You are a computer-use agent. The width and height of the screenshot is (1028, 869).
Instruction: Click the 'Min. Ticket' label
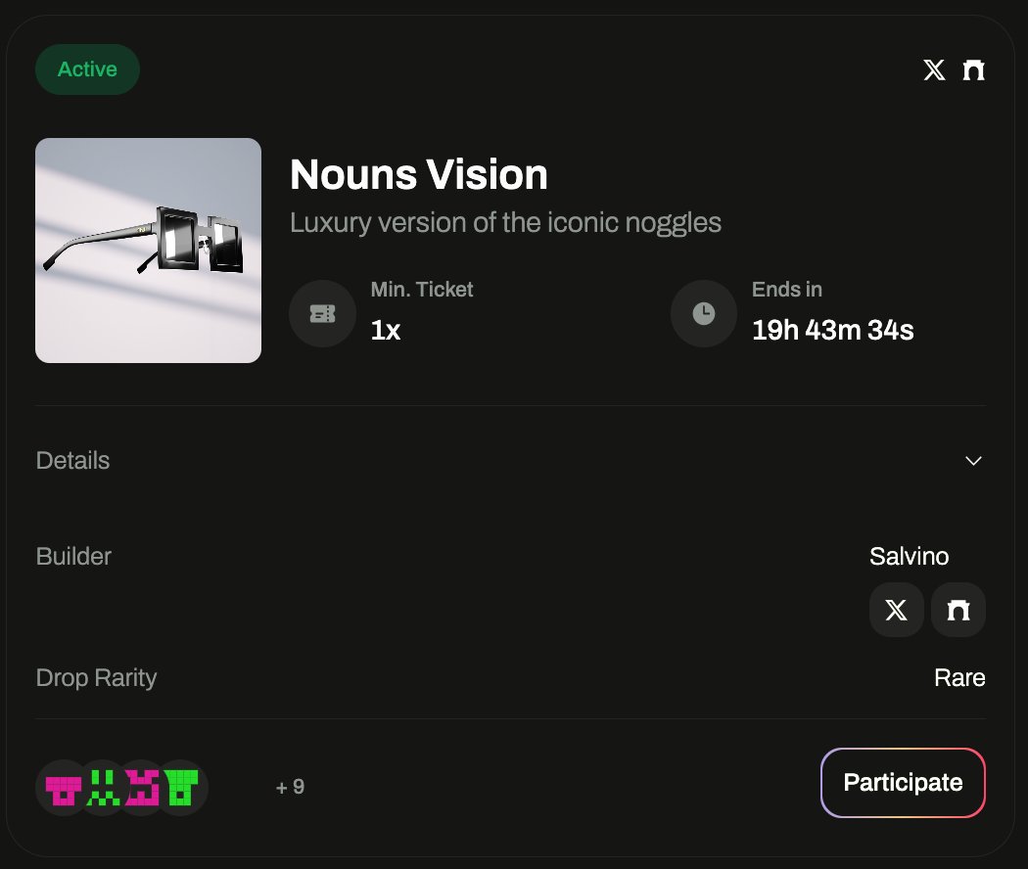[x=422, y=289]
